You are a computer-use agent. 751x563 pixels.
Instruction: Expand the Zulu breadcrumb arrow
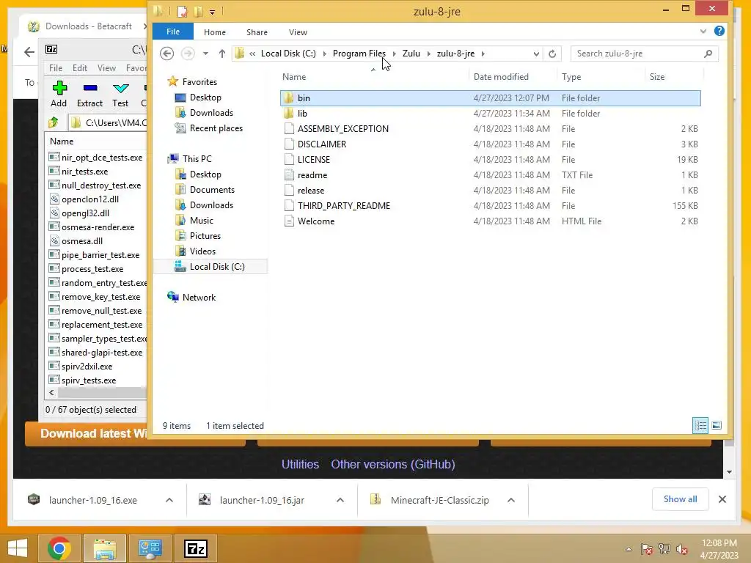point(428,54)
